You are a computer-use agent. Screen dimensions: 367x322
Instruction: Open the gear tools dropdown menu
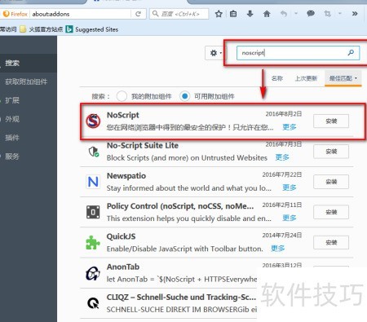(x=216, y=53)
